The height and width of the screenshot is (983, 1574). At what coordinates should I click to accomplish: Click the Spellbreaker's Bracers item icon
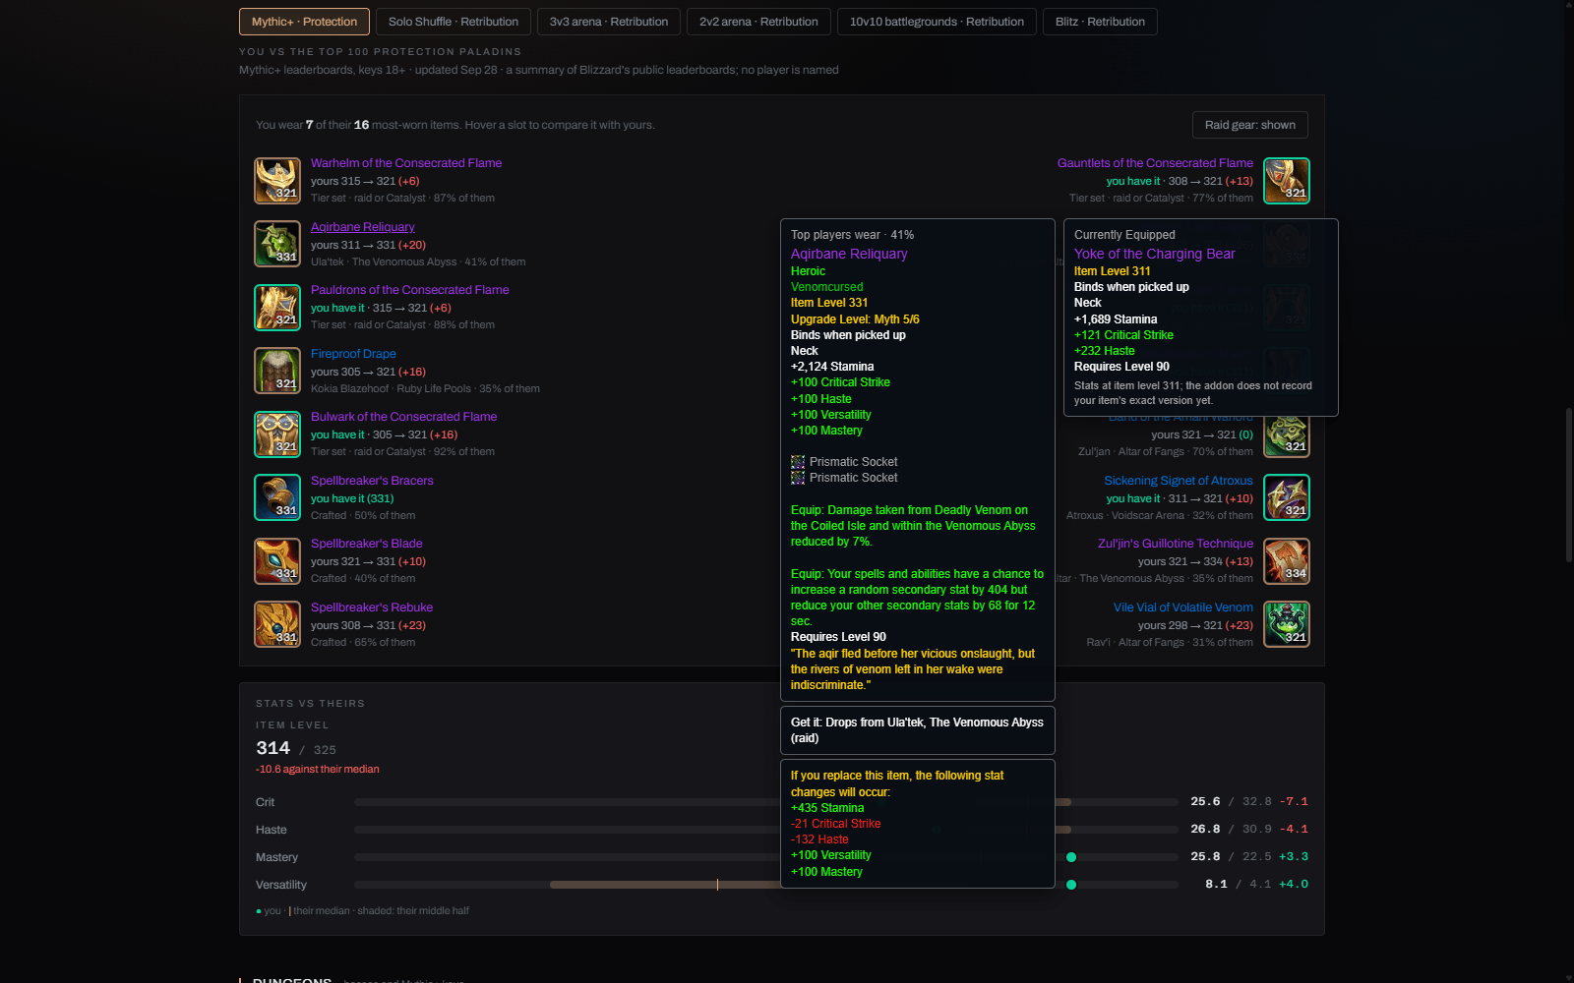pyautogui.click(x=277, y=497)
